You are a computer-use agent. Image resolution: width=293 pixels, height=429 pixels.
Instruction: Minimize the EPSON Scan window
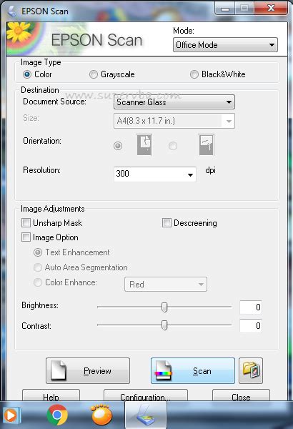pyautogui.click(x=225, y=9)
